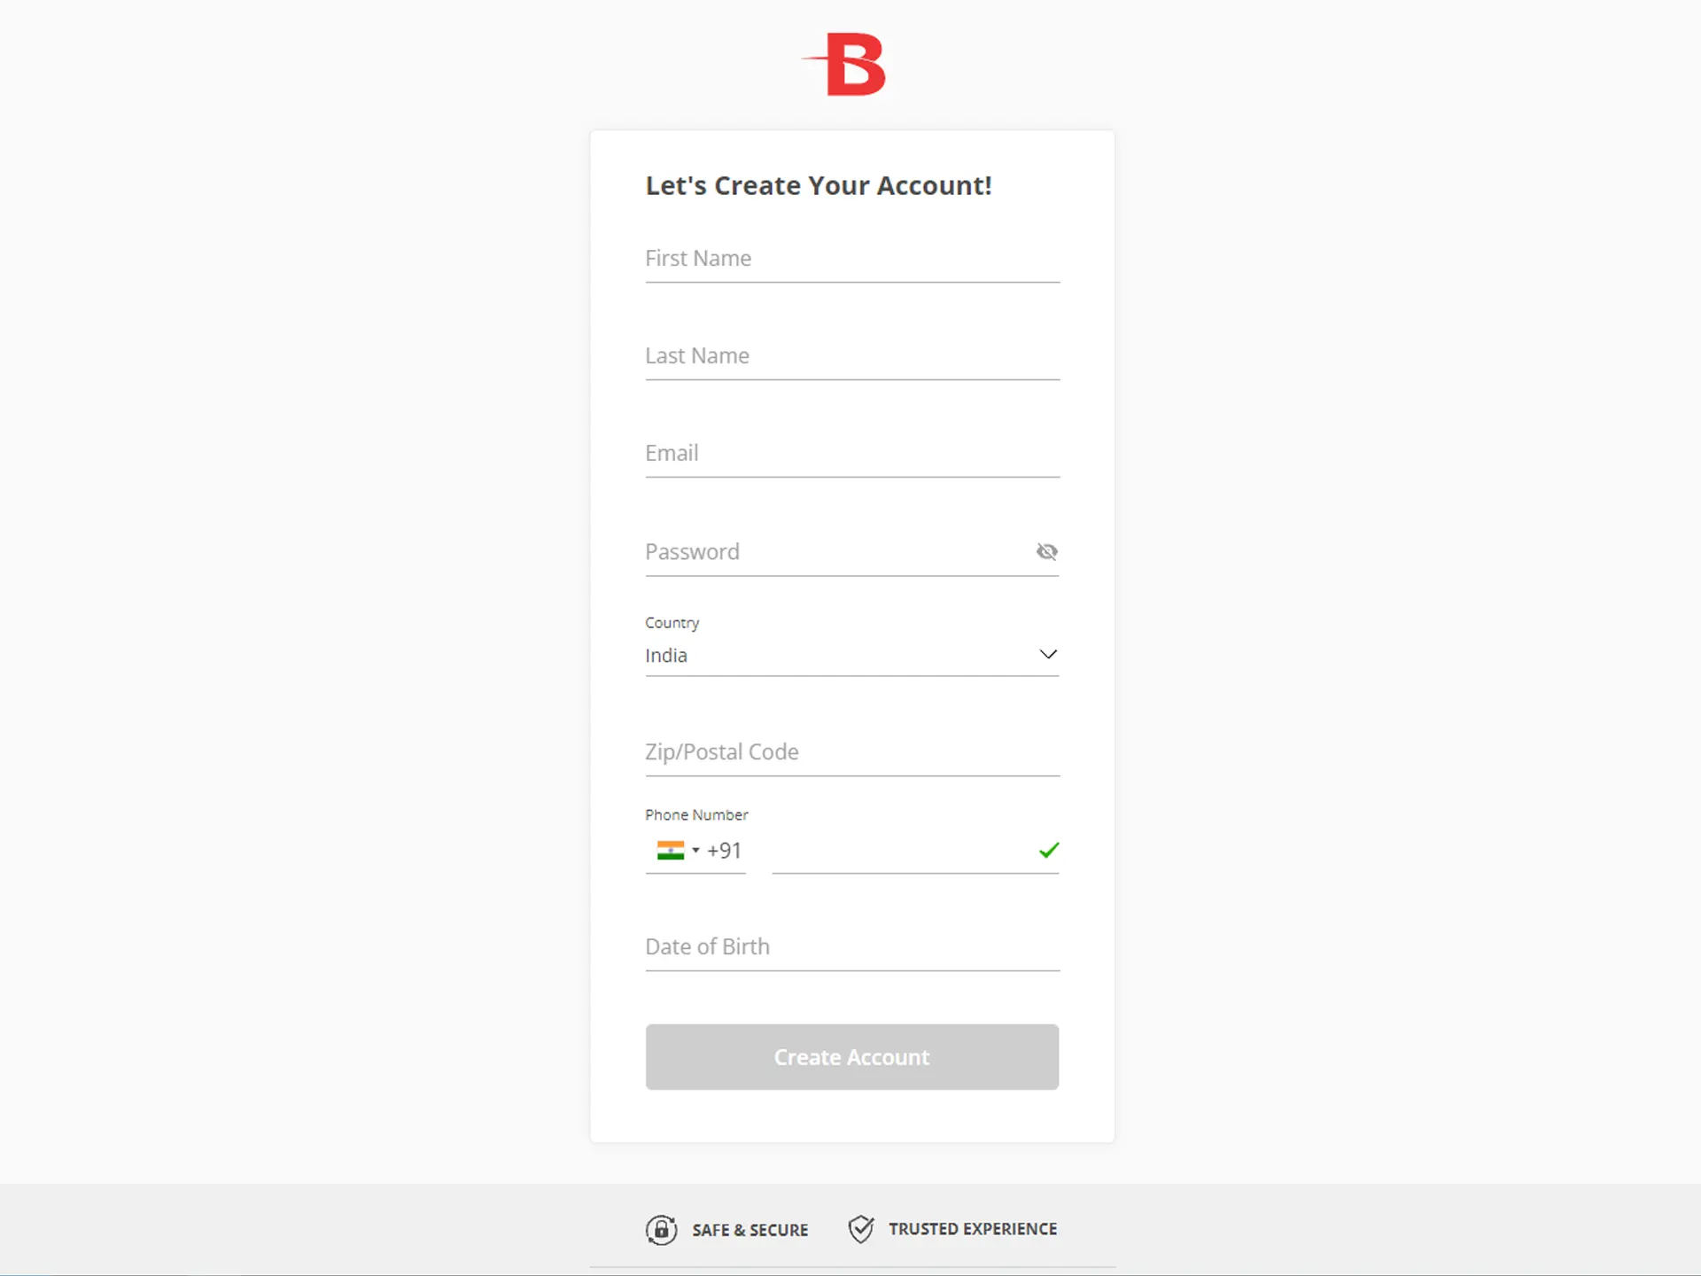Click the Date of Birth input field
Image resolution: width=1701 pixels, height=1276 pixels.
[852, 946]
